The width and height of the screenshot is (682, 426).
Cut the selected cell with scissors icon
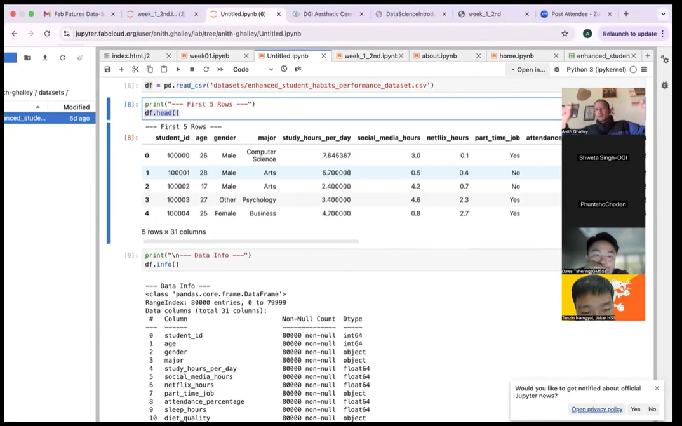click(x=135, y=69)
